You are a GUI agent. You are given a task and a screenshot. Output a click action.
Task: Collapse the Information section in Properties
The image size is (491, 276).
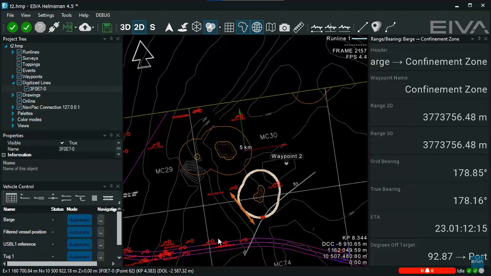click(4, 155)
